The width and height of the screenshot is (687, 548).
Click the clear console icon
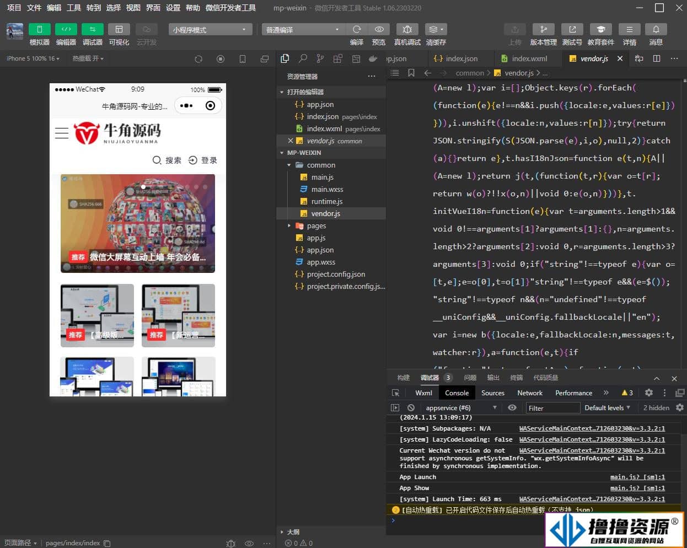(411, 408)
